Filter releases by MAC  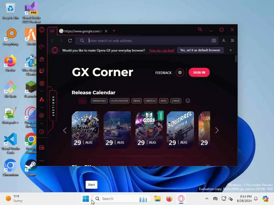click(163, 101)
